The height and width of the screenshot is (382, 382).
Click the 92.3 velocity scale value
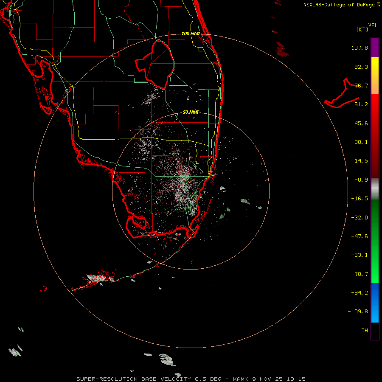[x=361, y=67]
